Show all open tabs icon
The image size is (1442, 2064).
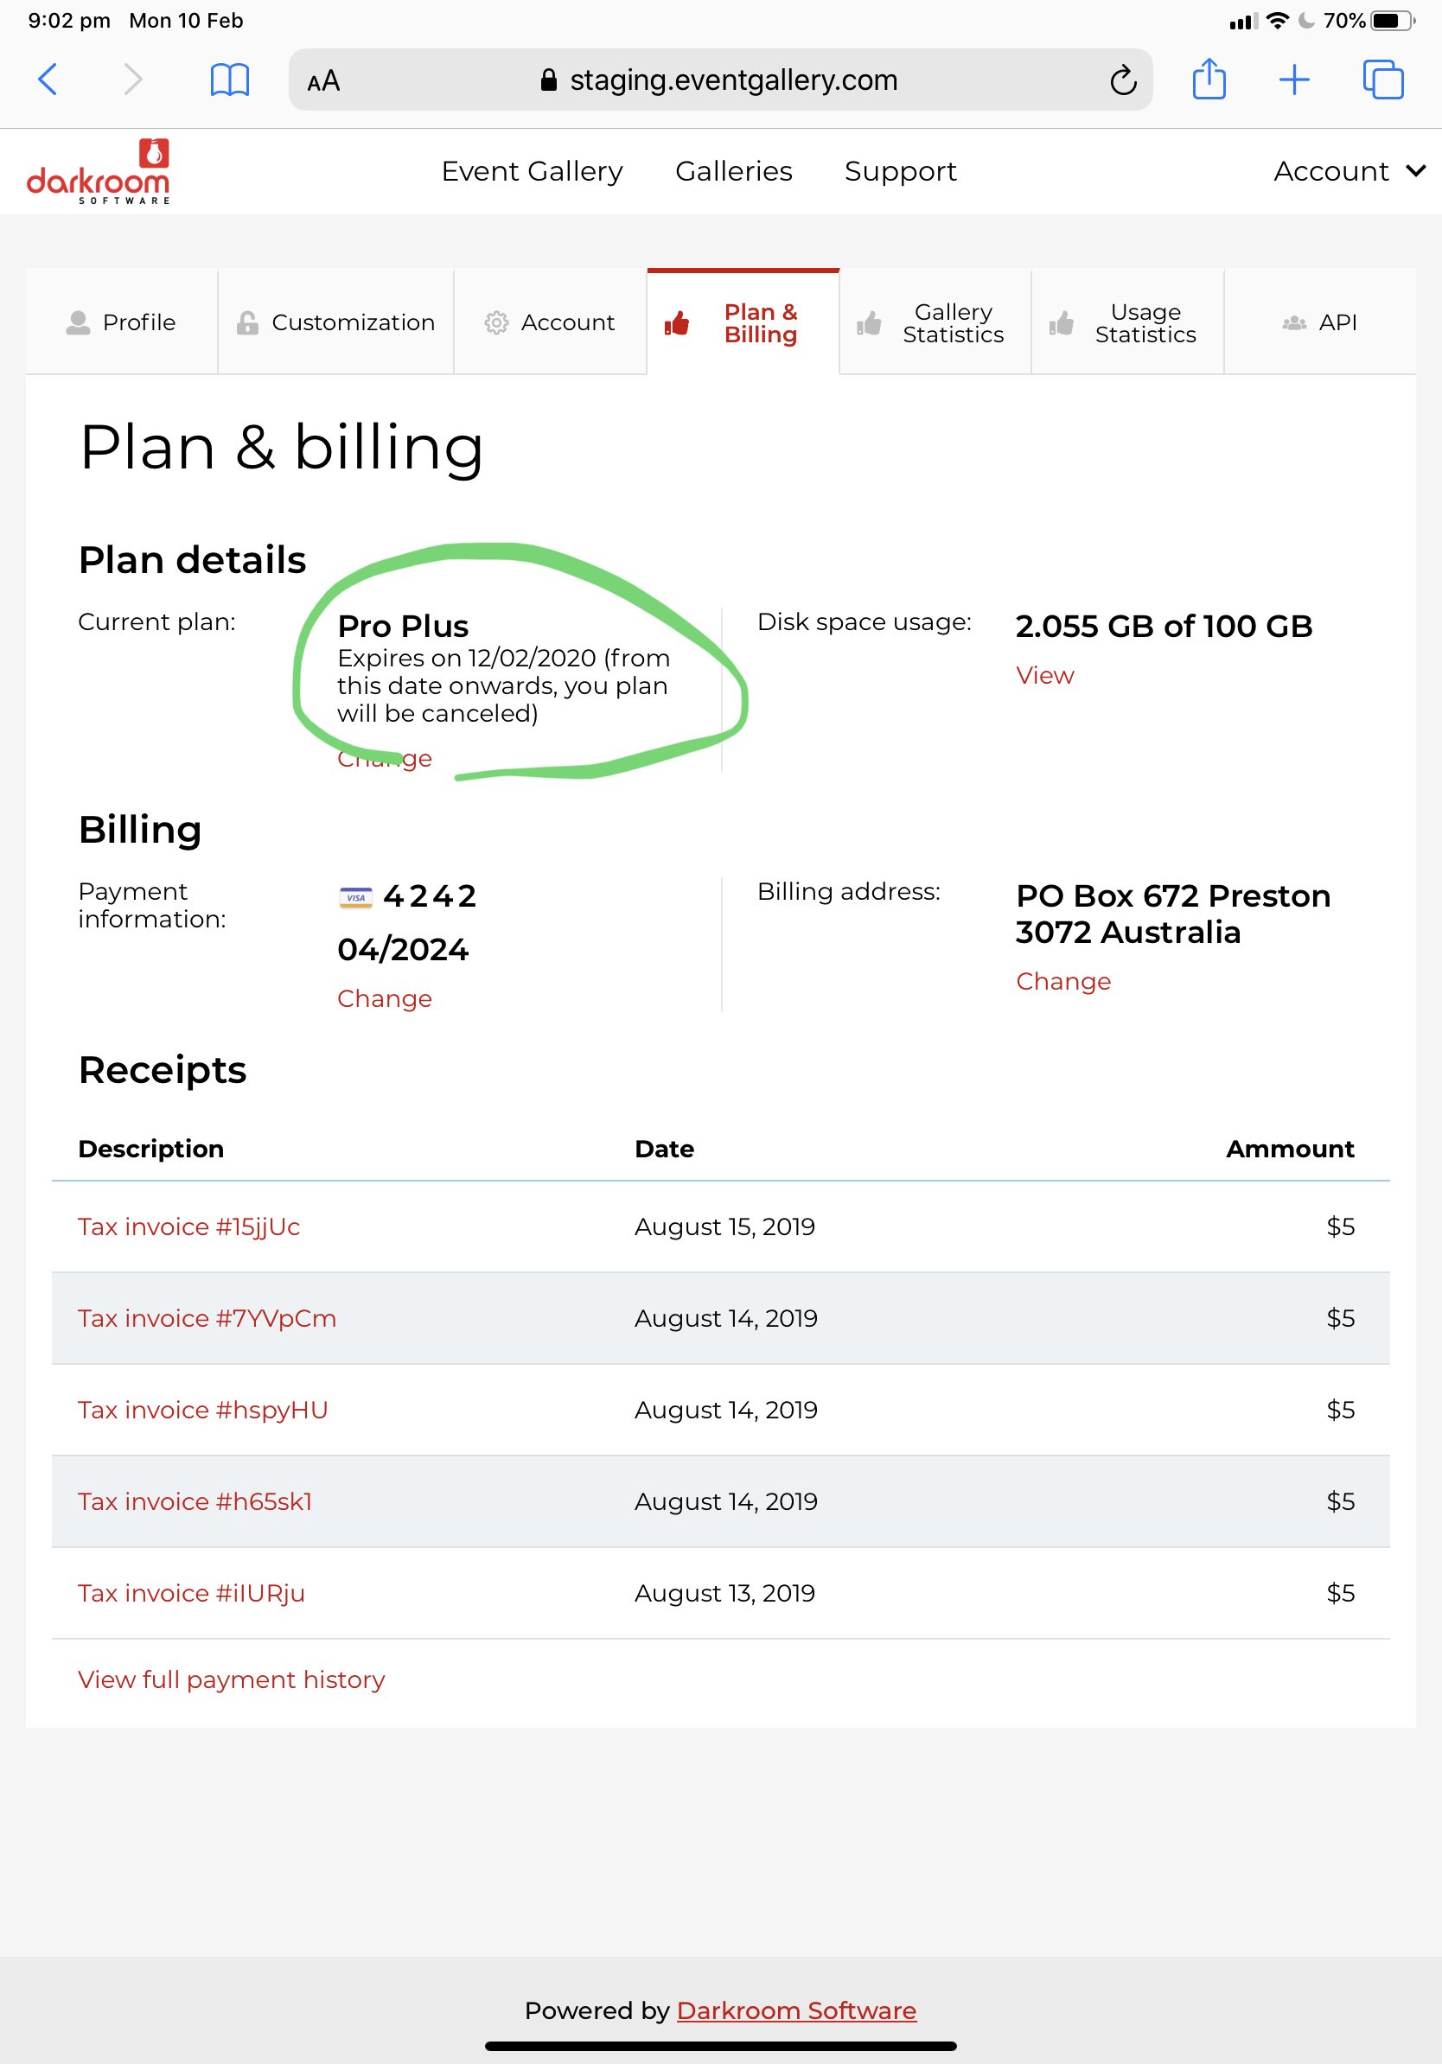(x=1382, y=80)
